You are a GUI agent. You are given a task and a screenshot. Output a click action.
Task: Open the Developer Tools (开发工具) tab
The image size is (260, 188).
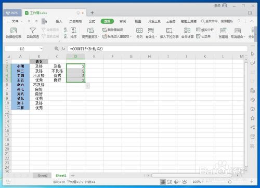tap(154, 21)
